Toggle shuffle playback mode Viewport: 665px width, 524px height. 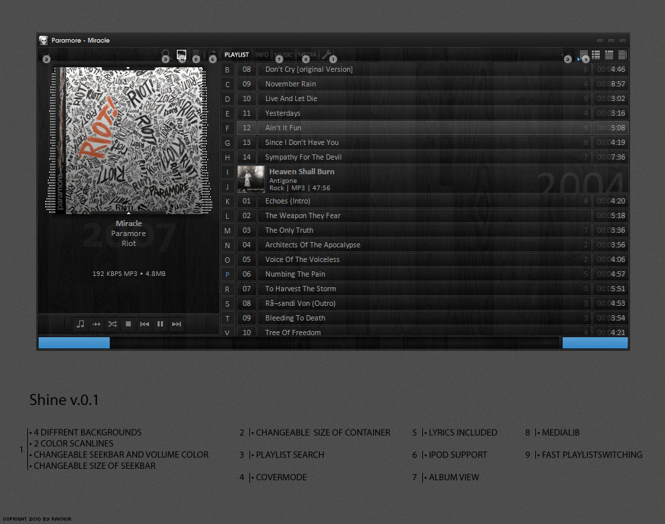click(x=112, y=324)
